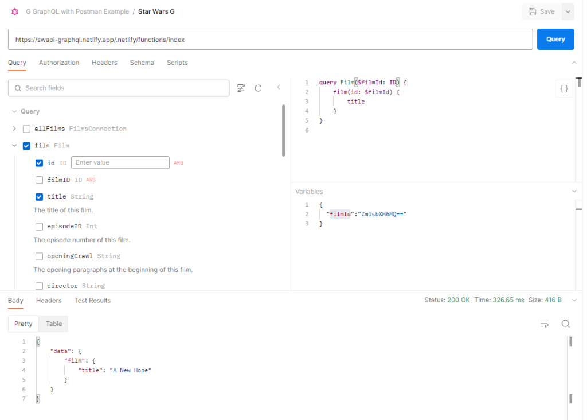This screenshot has height=420, width=587.
Task: Click the Search fields input box
Action: pyautogui.click(x=119, y=88)
